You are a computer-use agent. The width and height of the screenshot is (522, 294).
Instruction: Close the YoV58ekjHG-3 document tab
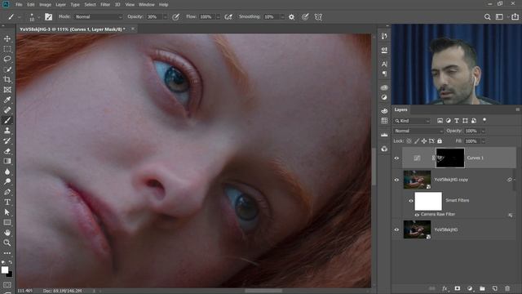coord(132,29)
